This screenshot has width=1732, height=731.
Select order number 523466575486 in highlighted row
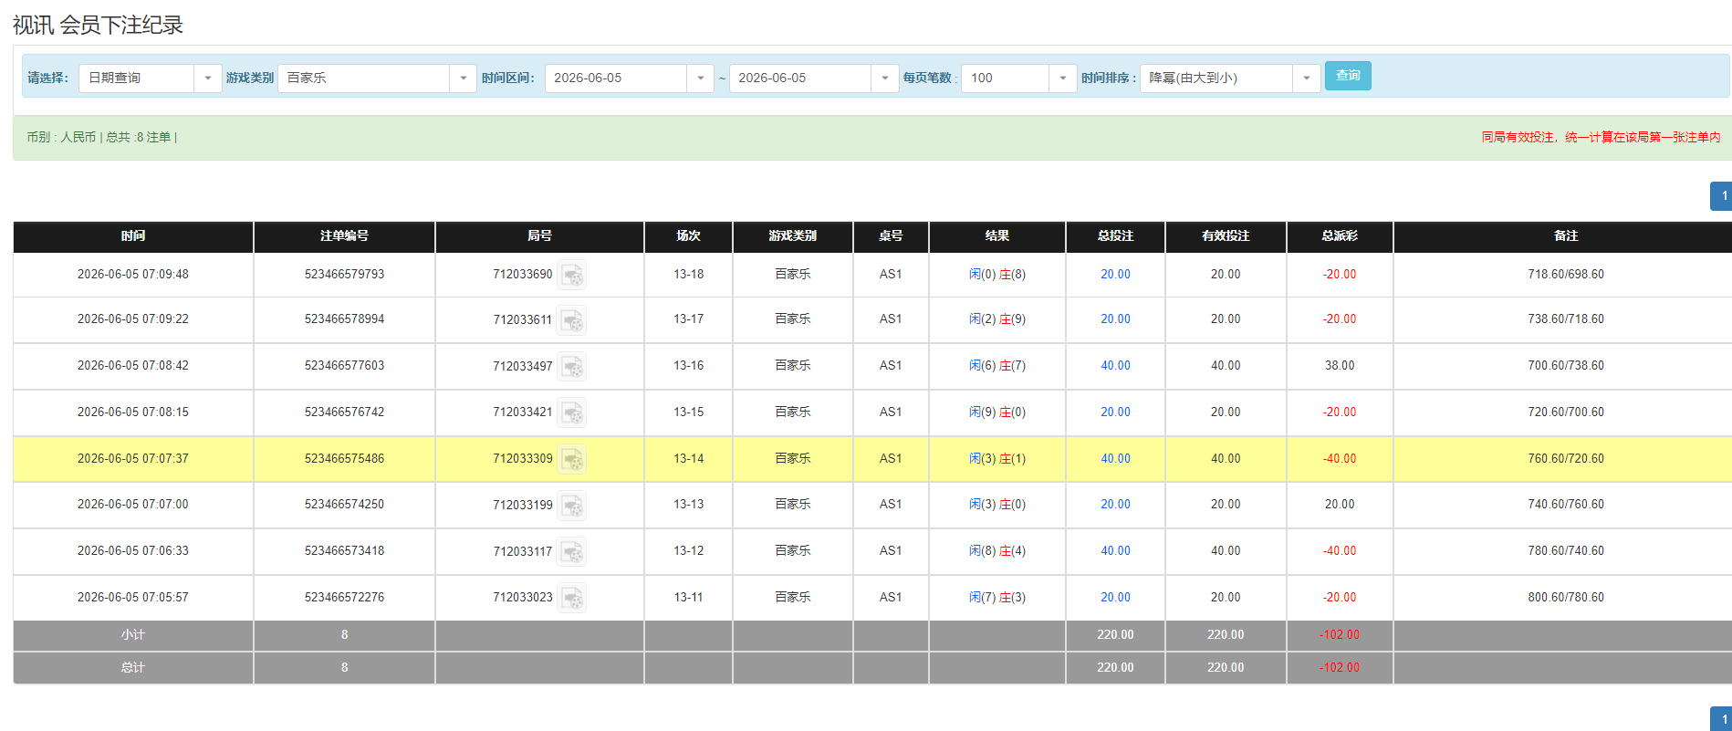[344, 459]
